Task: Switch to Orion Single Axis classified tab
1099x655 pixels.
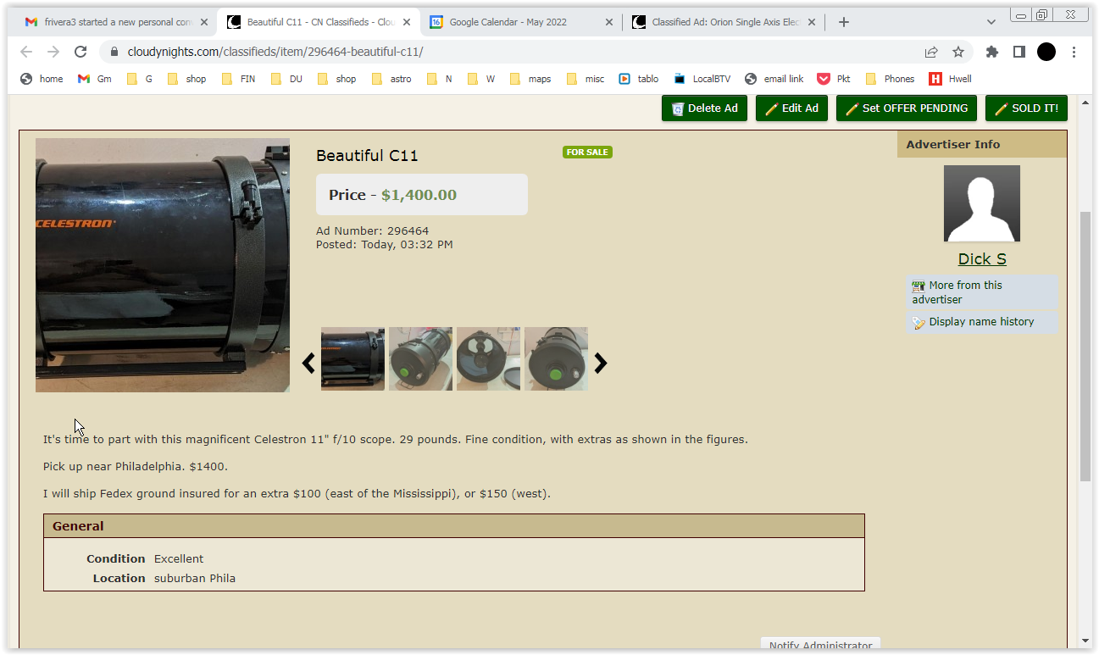Action: coord(725,22)
